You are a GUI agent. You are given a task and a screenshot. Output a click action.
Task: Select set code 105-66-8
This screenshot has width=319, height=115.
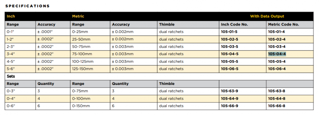[x=277, y=106]
